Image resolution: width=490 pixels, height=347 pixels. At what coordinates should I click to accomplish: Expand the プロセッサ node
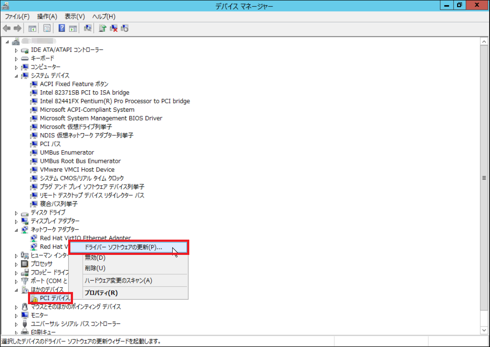pos(16,265)
